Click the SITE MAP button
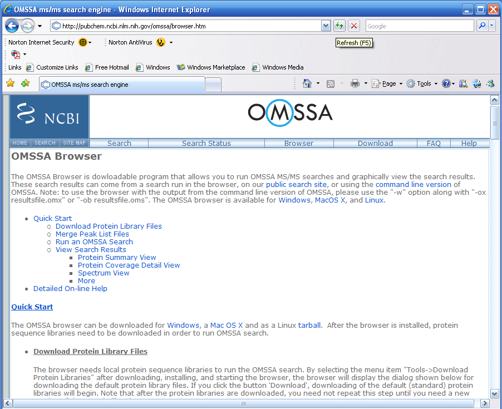The image size is (502, 409). pyautogui.click(x=74, y=143)
